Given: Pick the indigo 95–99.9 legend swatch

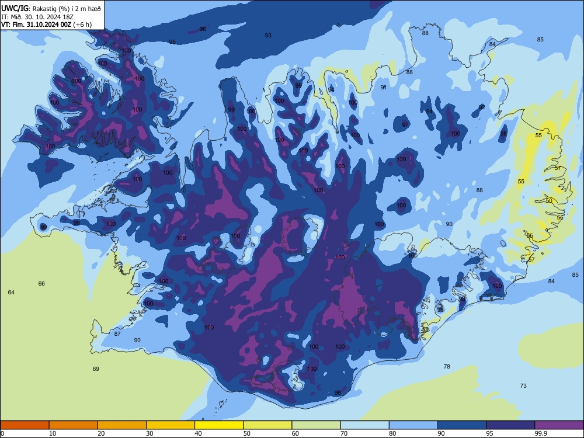Looking at the screenshot, I should [x=510, y=425].
